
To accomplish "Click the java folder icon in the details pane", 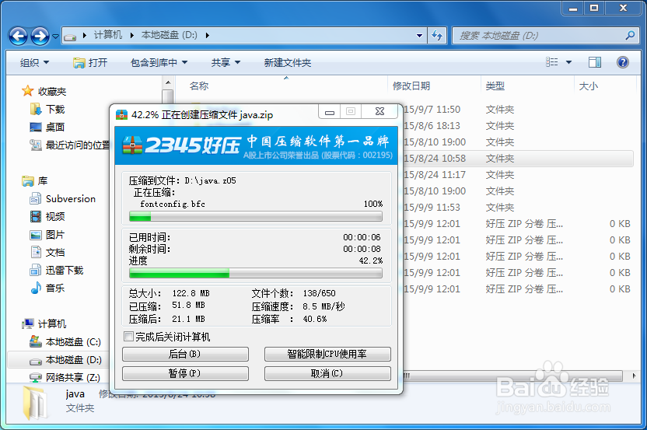I will click(x=35, y=403).
